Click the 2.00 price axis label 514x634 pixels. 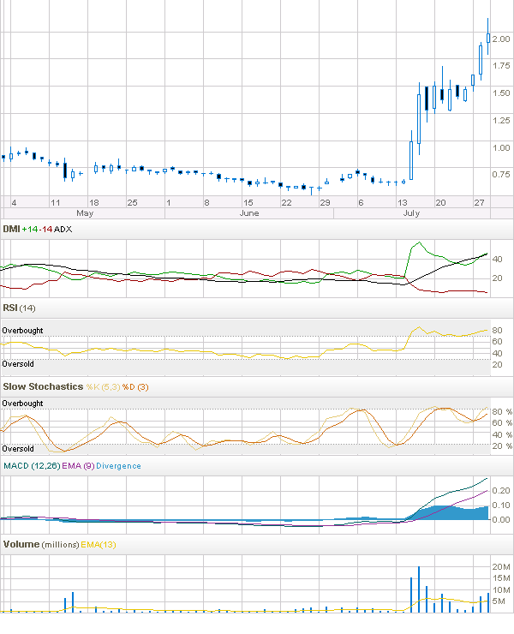pyautogui.click(x=501, y=39)
